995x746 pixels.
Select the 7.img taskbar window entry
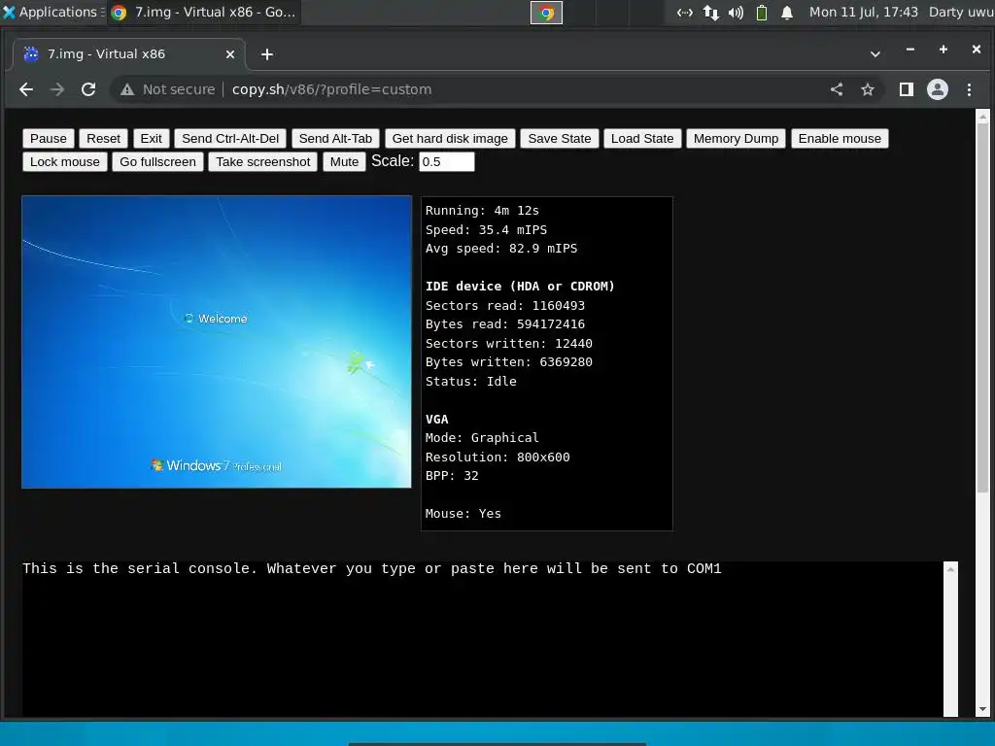(x=203, y=12)
